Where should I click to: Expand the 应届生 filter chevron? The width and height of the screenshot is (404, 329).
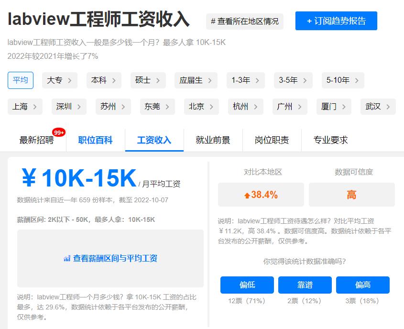click(x=211, y=81)
